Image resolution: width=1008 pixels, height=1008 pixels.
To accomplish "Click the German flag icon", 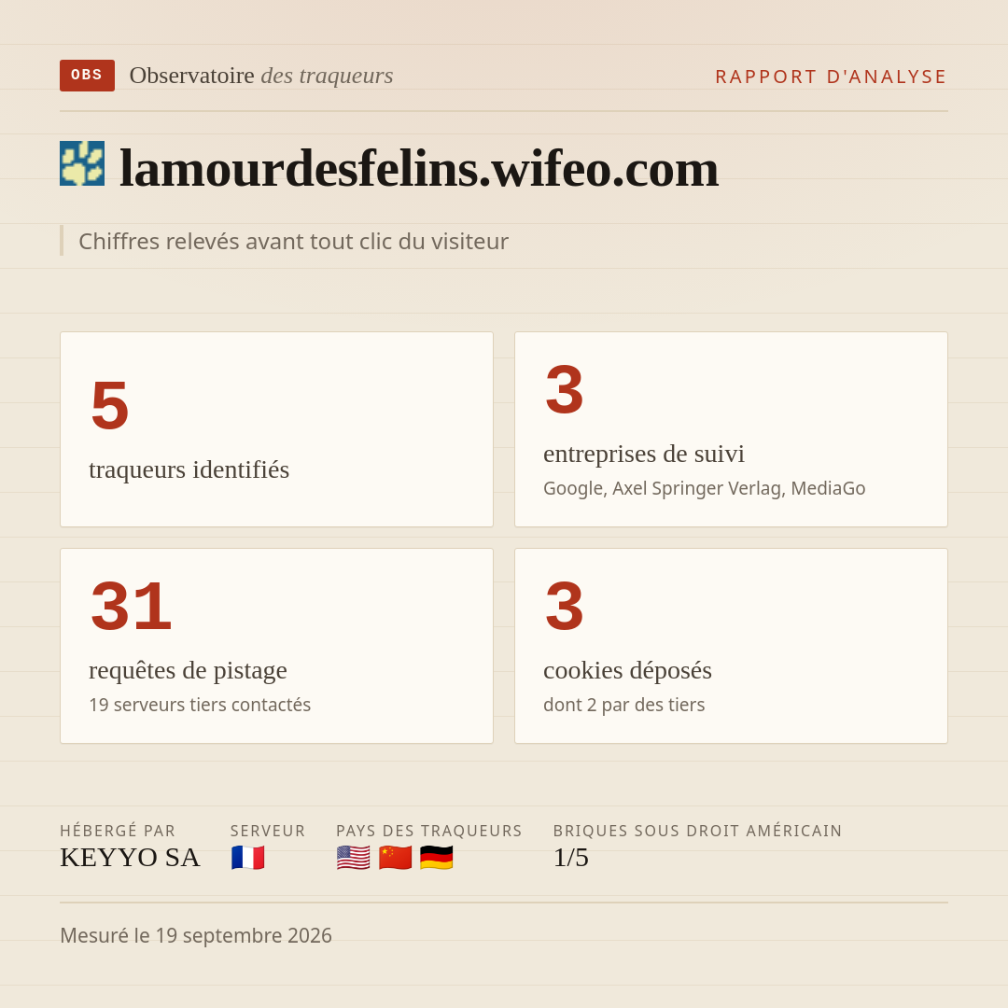I will click(x=437, y=858).
